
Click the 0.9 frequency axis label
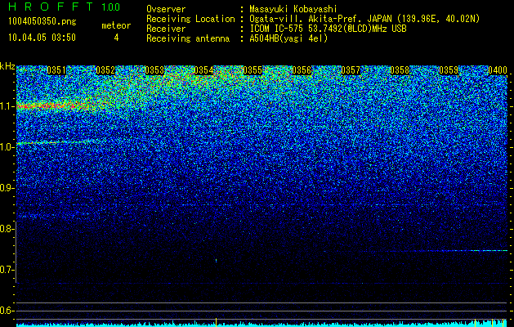tap(7, 188)
